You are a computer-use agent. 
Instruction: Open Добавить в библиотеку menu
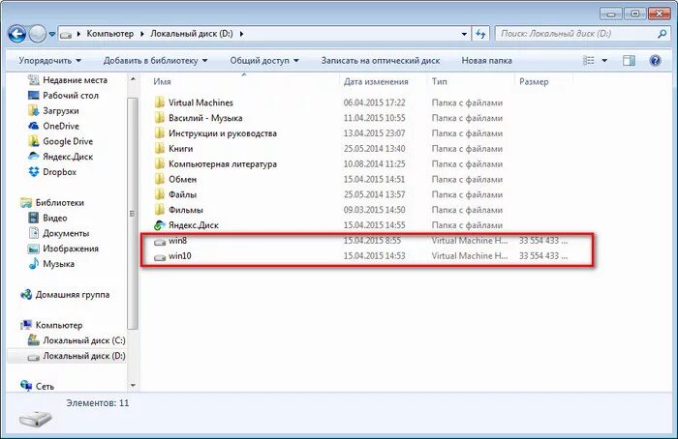tap(155, 60)
